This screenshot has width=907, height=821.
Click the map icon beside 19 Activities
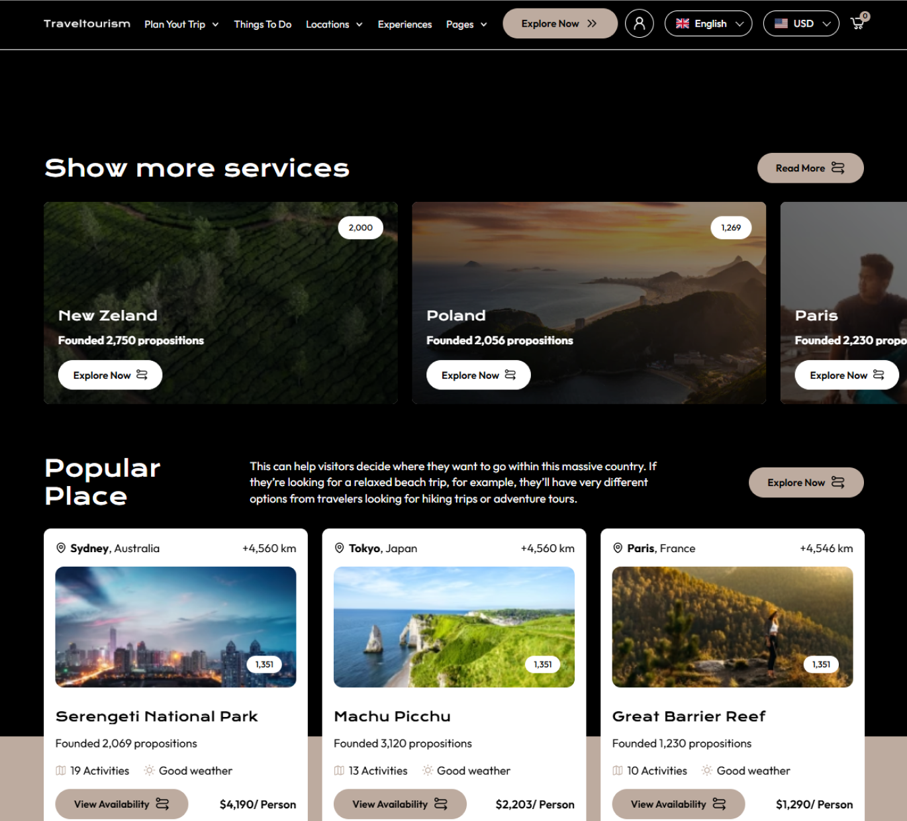coord(61,771)
